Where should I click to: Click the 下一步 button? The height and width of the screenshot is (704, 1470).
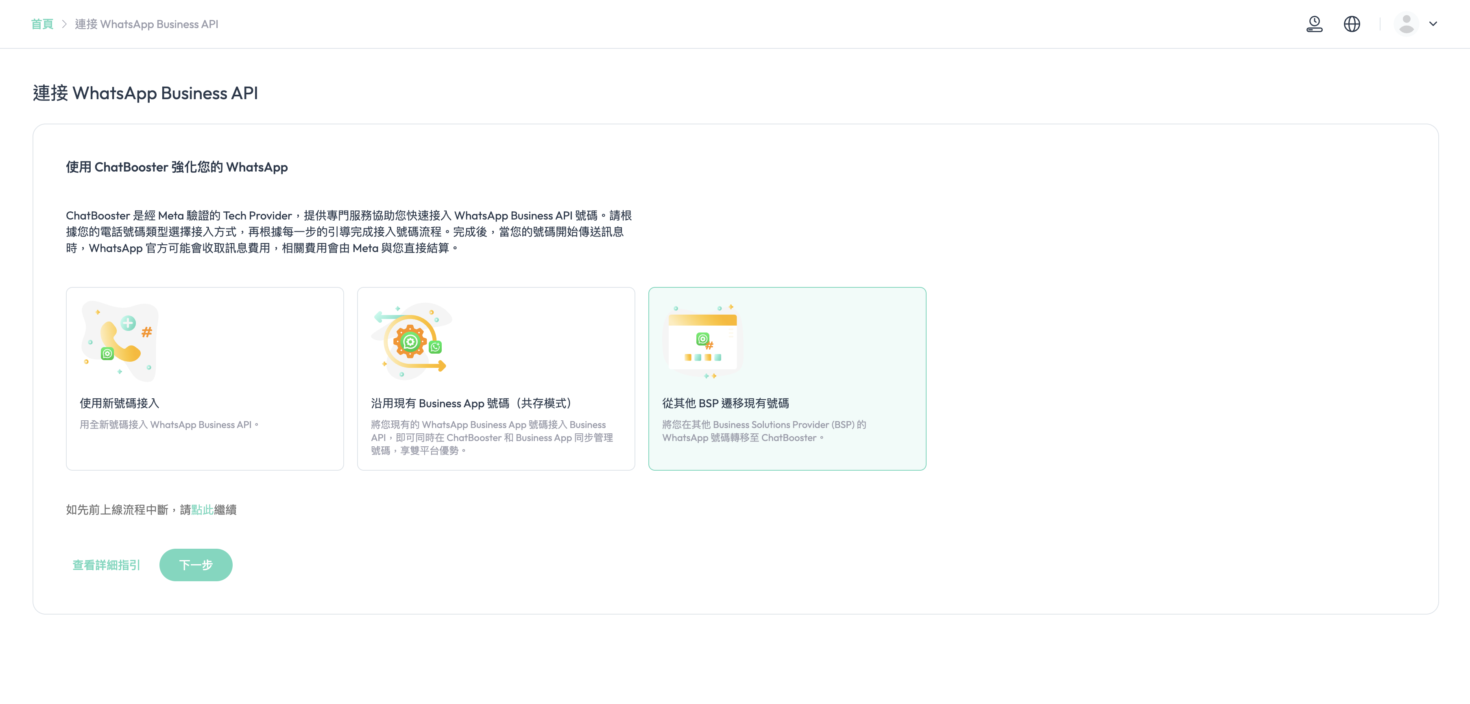[x=196, y=565]
